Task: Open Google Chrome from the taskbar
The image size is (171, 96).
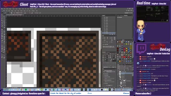Action: point(22,90)
